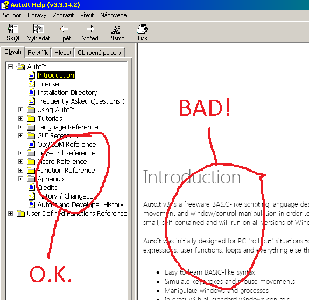Screen dimensions: 309x300
Task: Expand the GUI Reference node
Action: click(20, 135)
